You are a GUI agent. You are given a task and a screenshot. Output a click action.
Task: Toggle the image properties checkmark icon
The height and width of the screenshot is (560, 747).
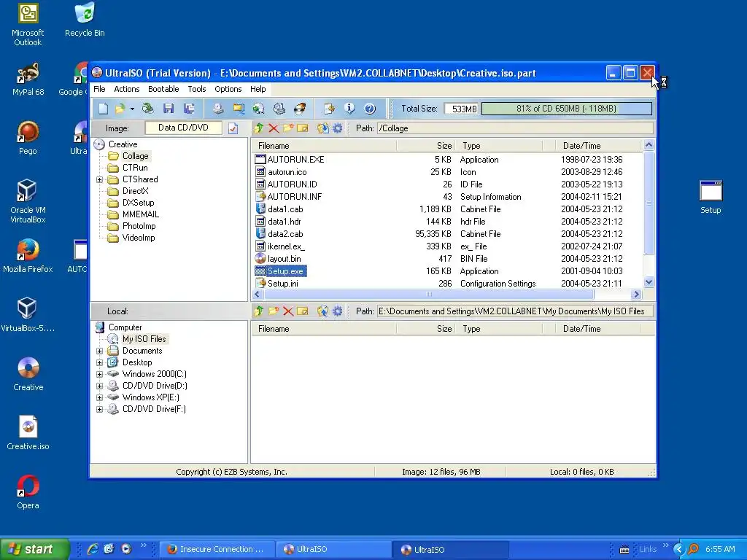click(x=233, y=128)
